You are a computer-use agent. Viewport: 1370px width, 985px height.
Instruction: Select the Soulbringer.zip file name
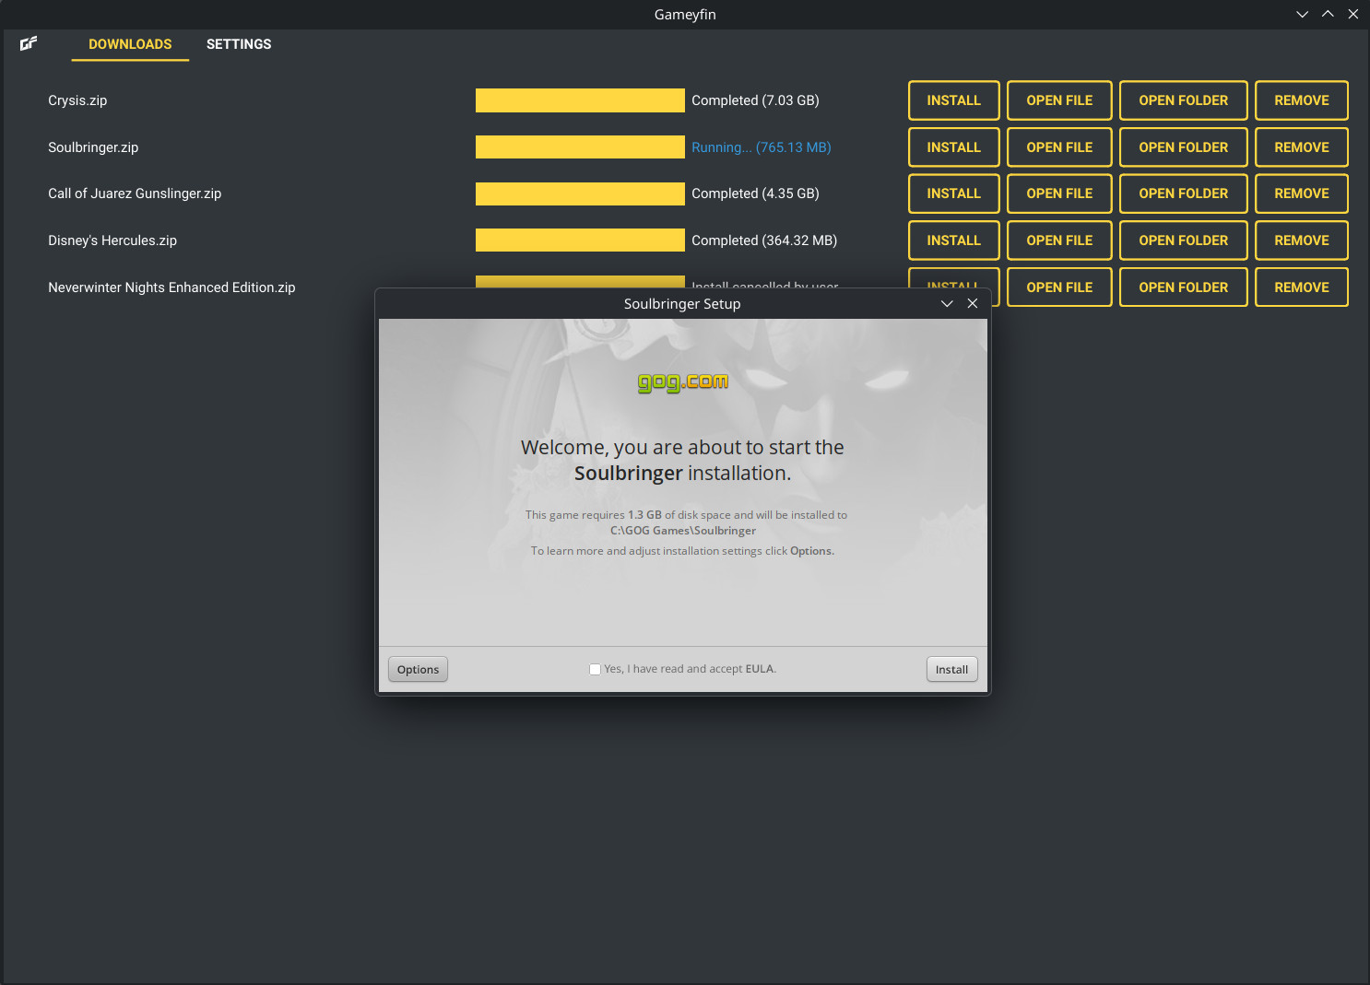(93, 147)
